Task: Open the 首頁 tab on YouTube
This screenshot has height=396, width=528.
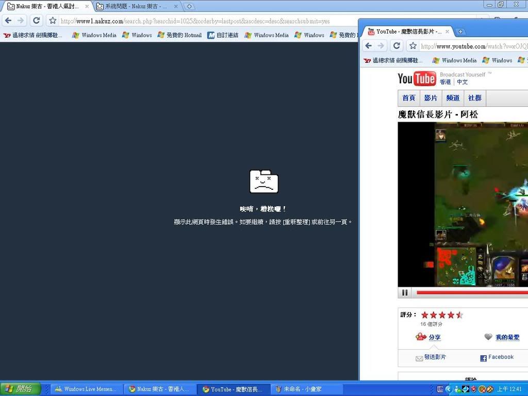Action: (x=409, y=98)
